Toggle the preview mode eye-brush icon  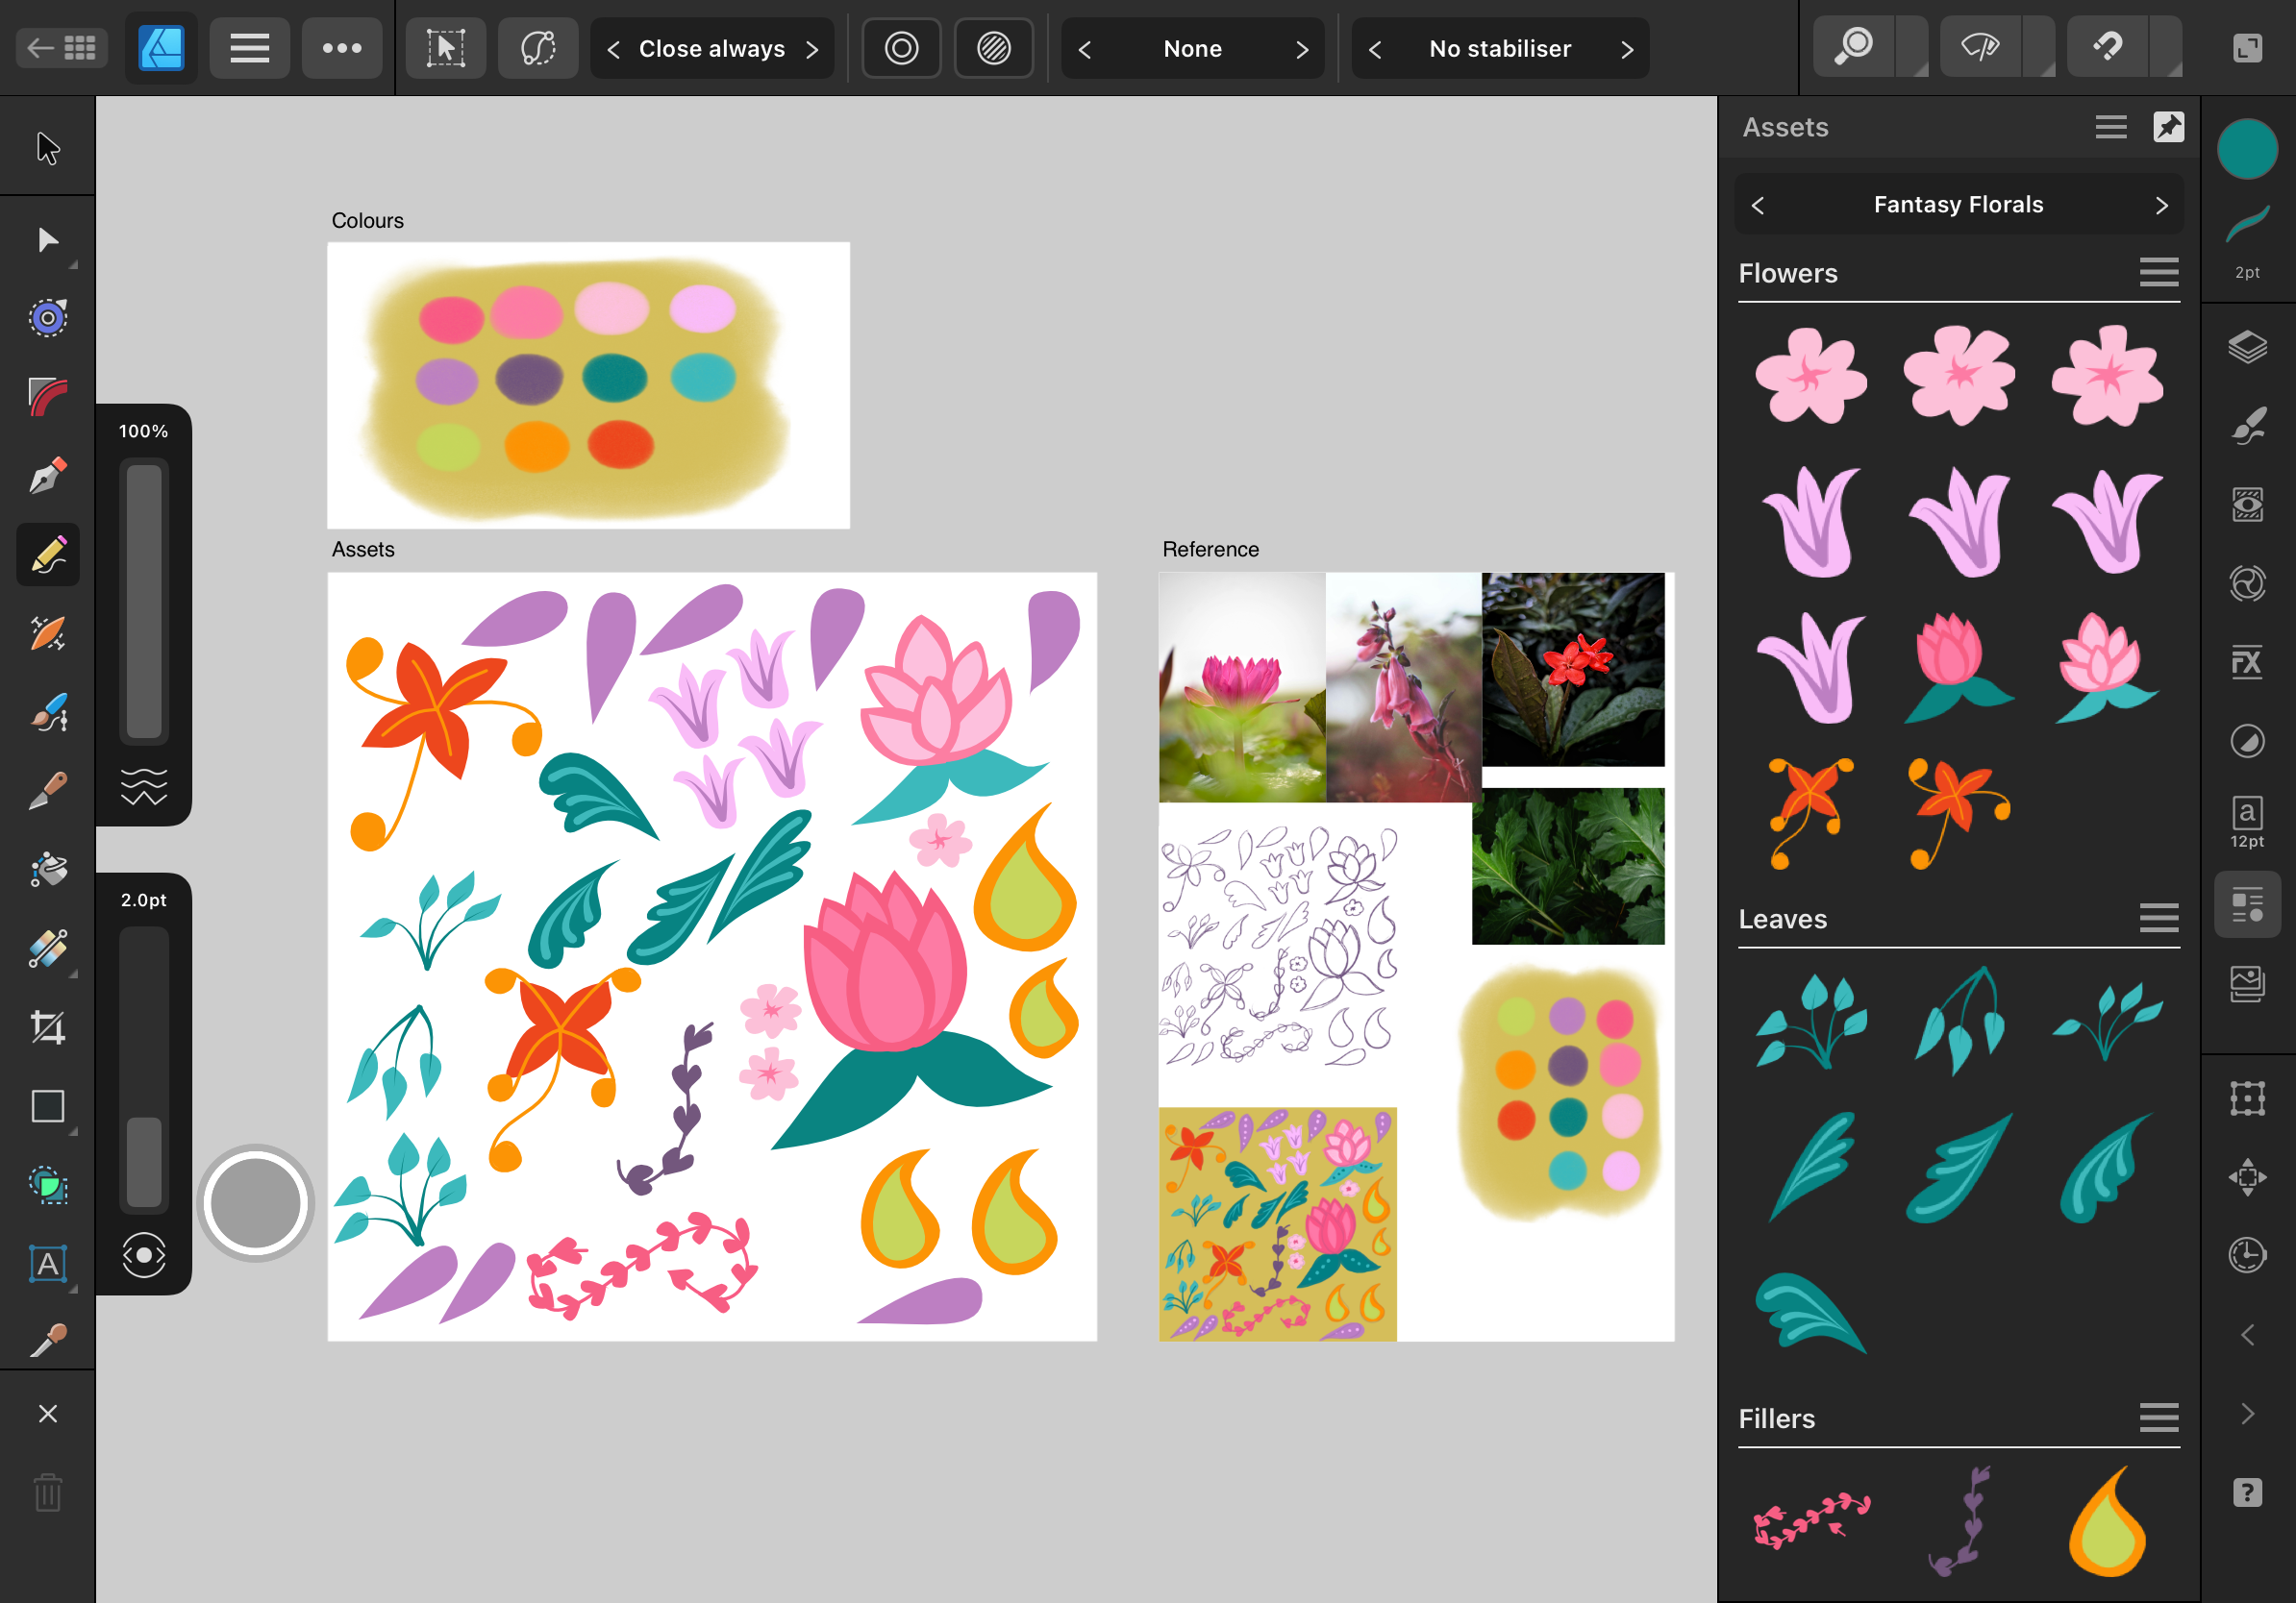point(1980,47)
